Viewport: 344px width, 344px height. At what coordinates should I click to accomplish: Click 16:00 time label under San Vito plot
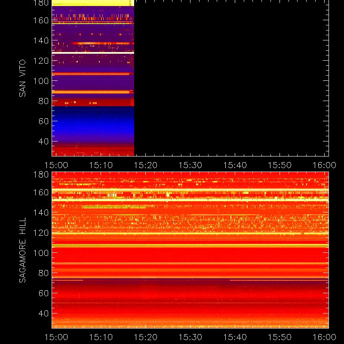(324, 165)
